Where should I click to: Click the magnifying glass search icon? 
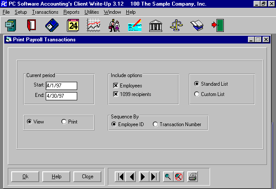pos(168,177)
